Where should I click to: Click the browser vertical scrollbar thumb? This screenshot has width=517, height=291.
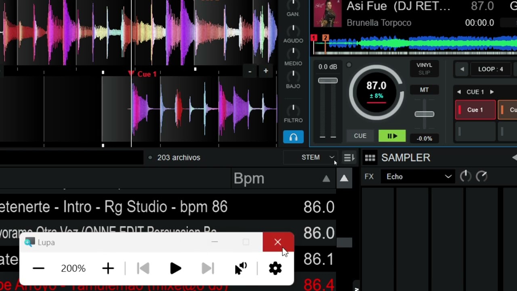tap(345, 242)
